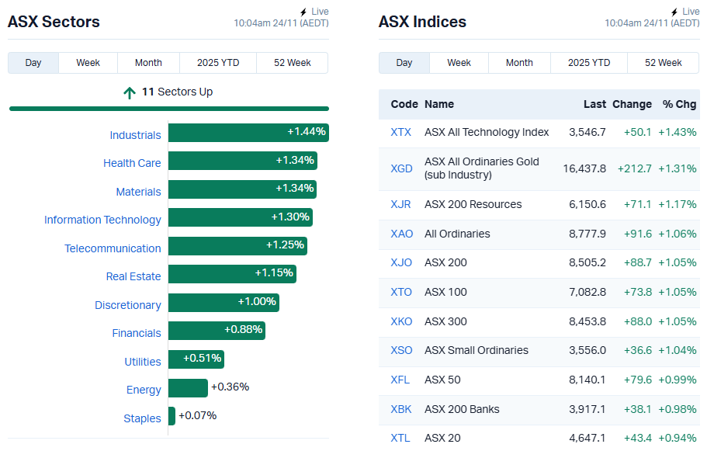The height and width of the screenshot is (451, 707).
Task: Sort indices by Last column header
Action: tap(594, 104)
